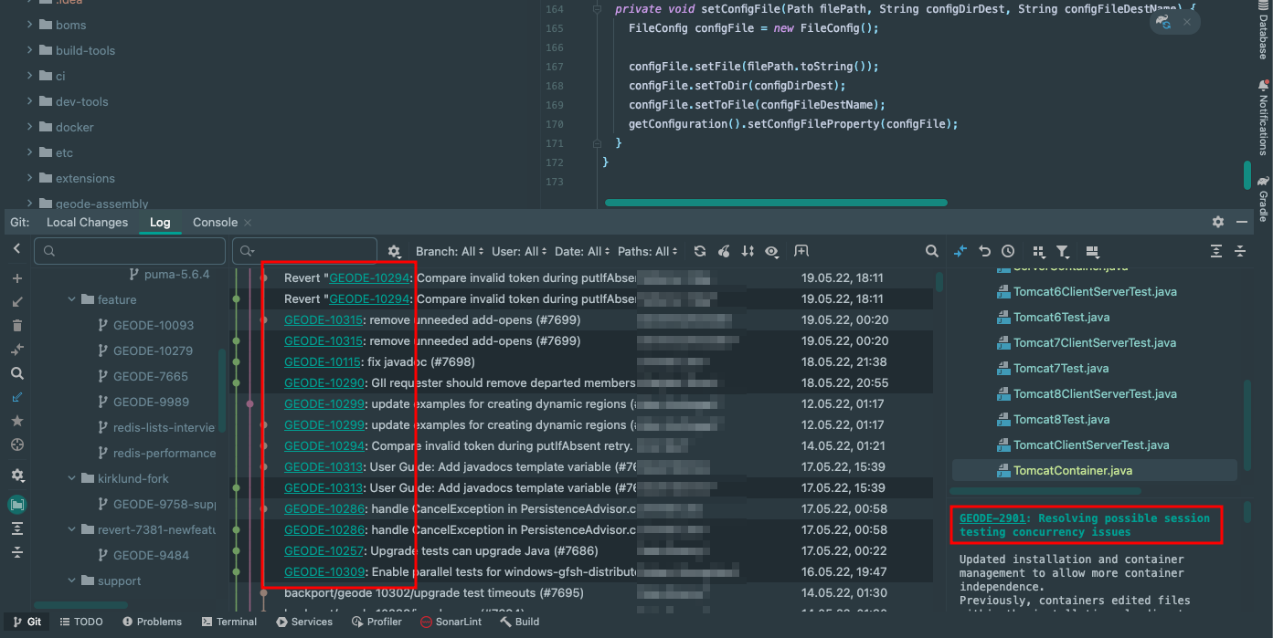Create new branch with the plus icon
Image resolution: width=1273 pixels, height=638 pixels.
[x=16, y=277]
